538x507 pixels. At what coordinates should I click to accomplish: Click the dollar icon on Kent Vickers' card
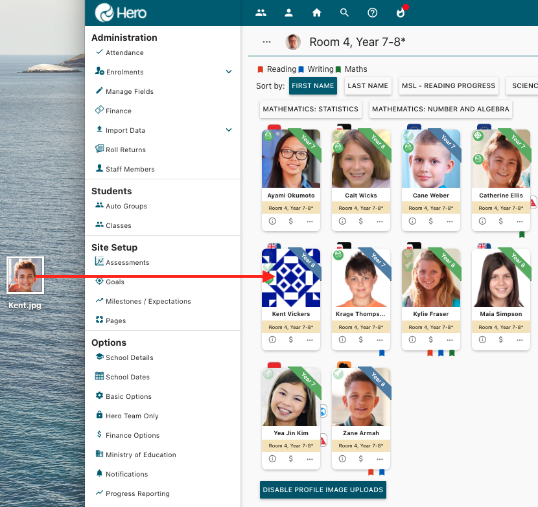click(x=290, y=340)
